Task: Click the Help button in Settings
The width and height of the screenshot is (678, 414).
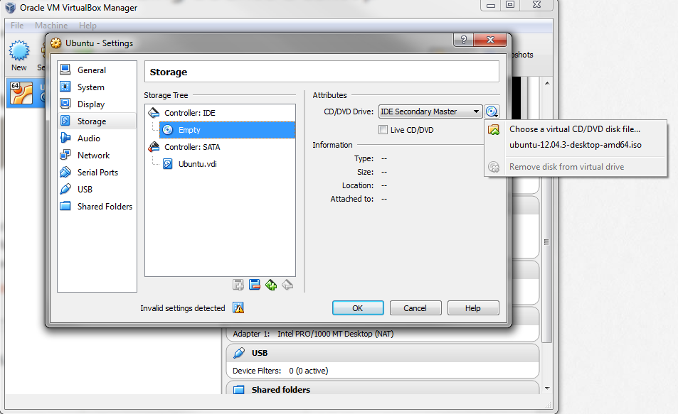Action: (x=472, y=308)
